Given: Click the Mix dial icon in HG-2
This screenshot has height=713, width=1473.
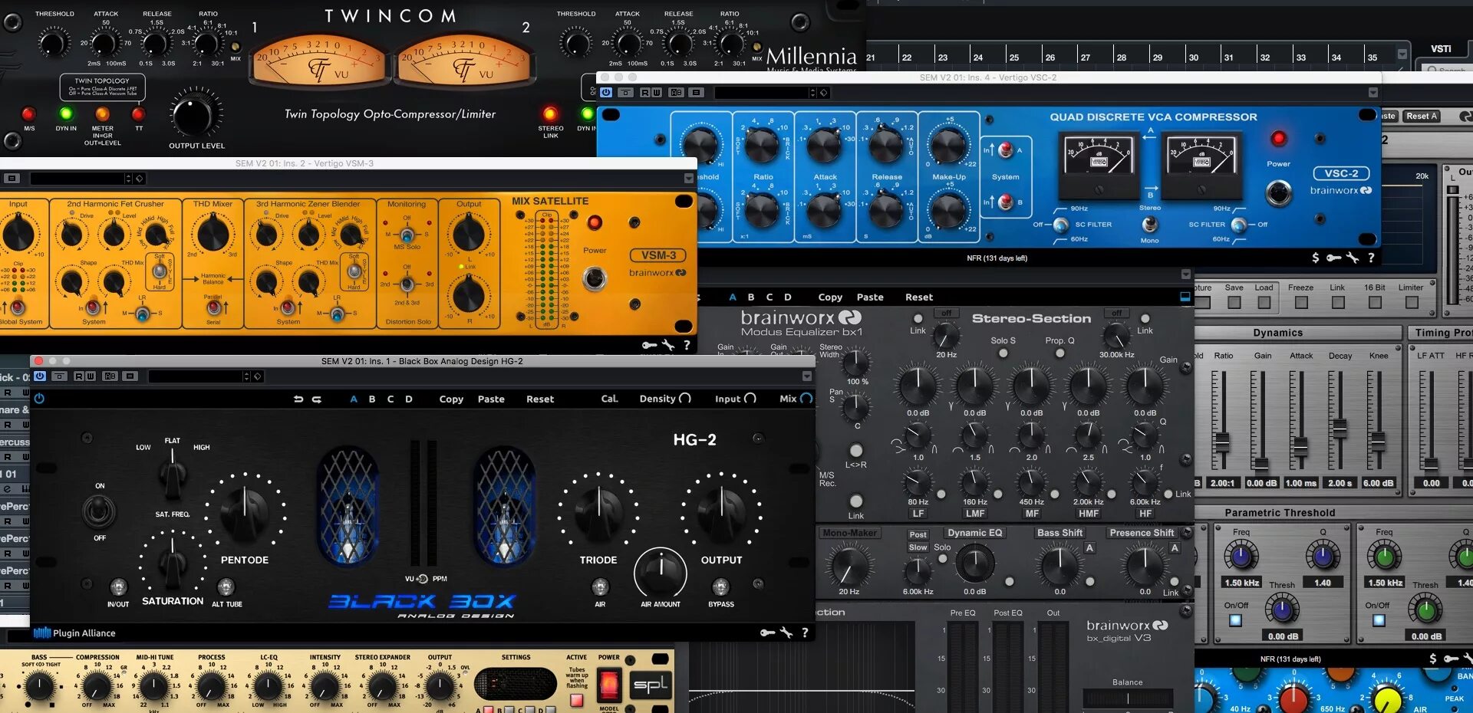Looking at the screenshot, I should (x=806, y=399).
